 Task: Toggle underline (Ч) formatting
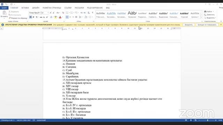(37, 17)
